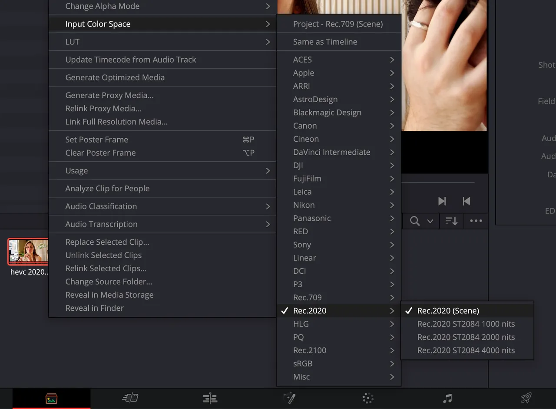Click the media pool sort order icon

(452, 221)
